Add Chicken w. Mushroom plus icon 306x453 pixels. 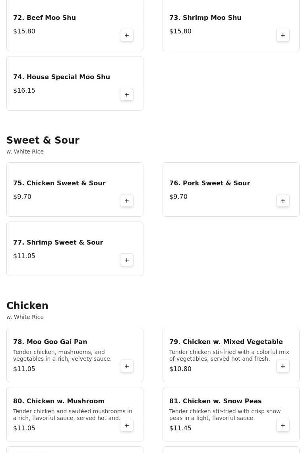click(127, 426)
